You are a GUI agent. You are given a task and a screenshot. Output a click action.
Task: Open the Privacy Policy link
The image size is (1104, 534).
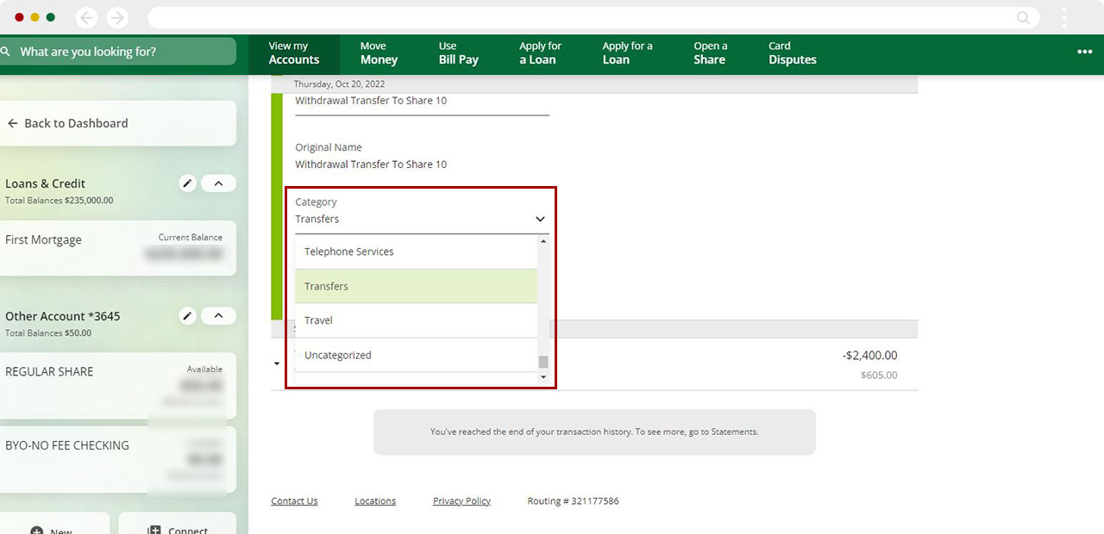click(461, 501)
